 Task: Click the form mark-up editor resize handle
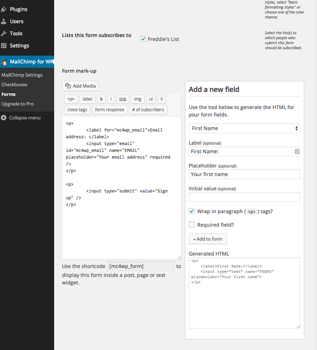(179, 257)
